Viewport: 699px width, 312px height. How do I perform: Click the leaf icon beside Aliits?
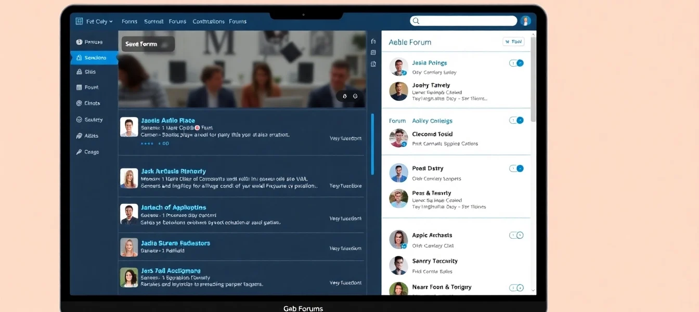pyautogui.click(x=79, y=136)
